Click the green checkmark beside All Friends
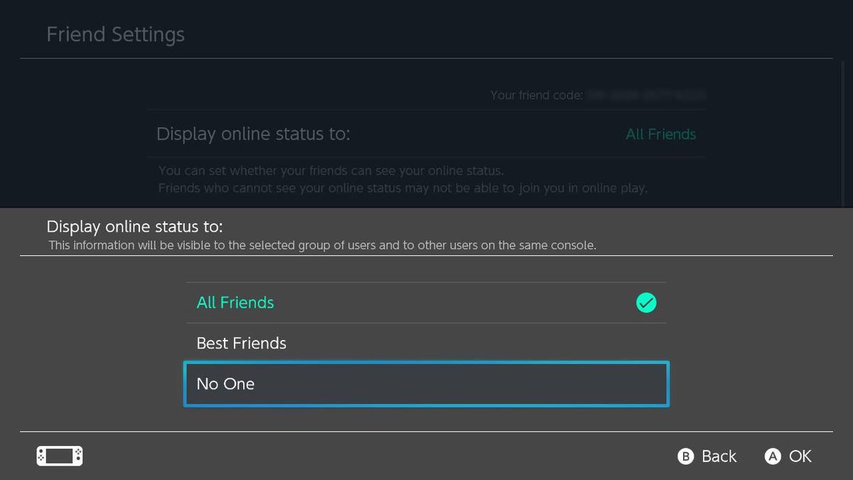The height and width of the screenshot is (480, 853). coord(645,302)
